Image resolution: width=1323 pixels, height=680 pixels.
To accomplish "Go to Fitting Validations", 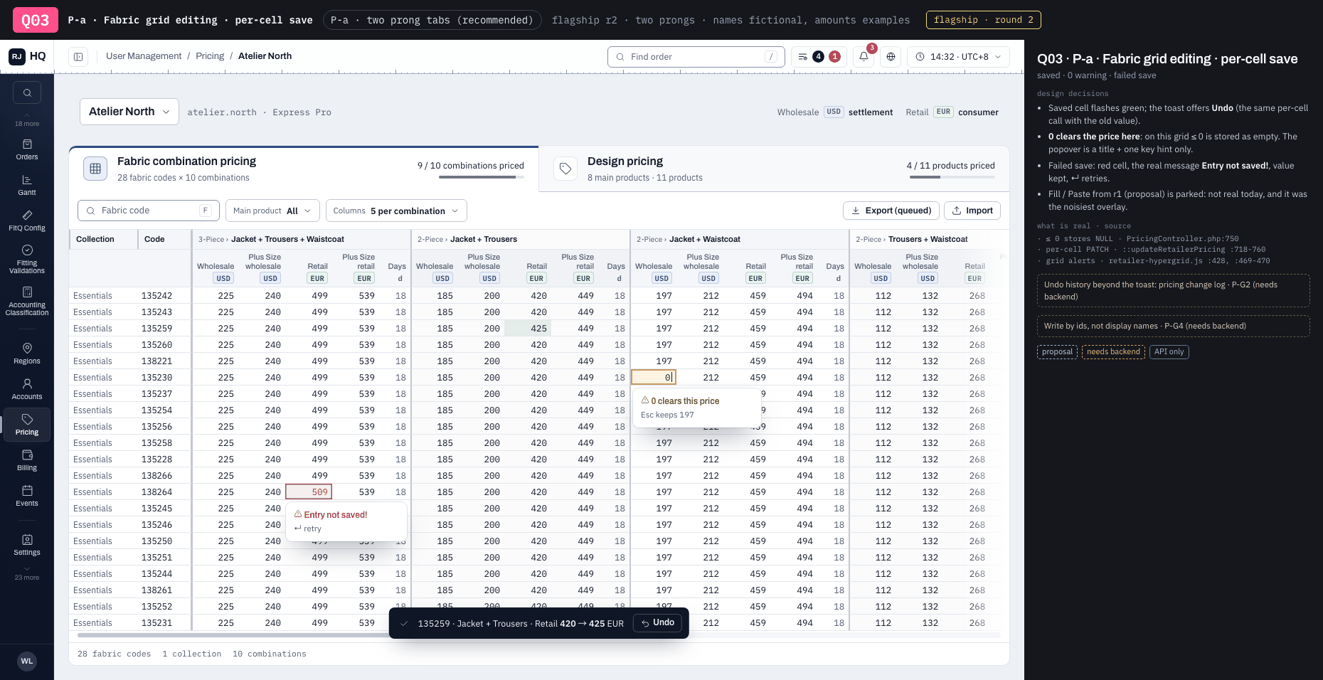I will [27, 259].
